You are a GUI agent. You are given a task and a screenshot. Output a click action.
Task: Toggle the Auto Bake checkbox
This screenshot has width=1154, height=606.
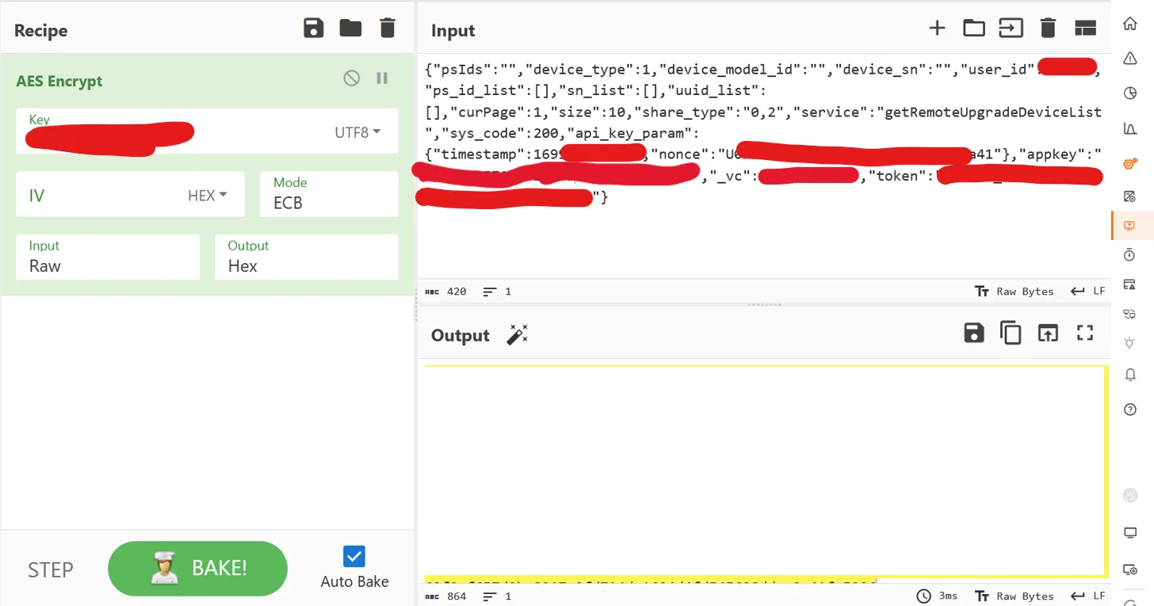354,556
